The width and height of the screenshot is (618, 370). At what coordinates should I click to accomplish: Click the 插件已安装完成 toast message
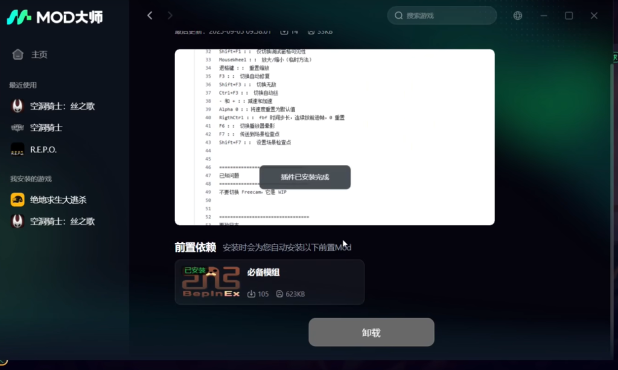pyautogui.click(x=305, y=177)
